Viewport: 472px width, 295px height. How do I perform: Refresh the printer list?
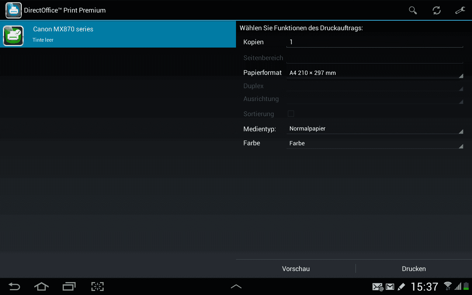pyautogui.click(x=437, y=10)
